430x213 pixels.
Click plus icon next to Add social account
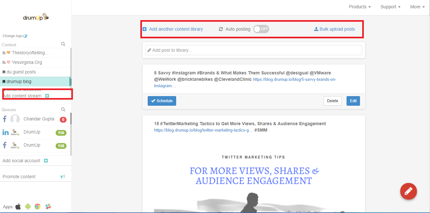[46, 161]
